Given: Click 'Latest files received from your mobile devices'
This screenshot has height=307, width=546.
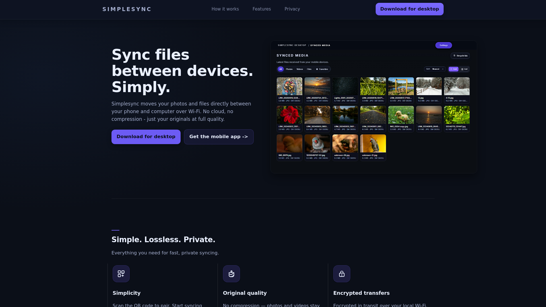Looking at the screenshot, I should click(303, 62).
